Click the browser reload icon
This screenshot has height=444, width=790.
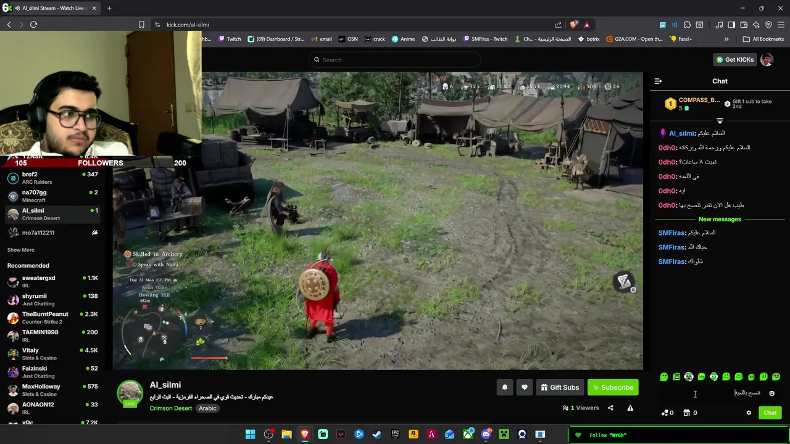(33, 25)
